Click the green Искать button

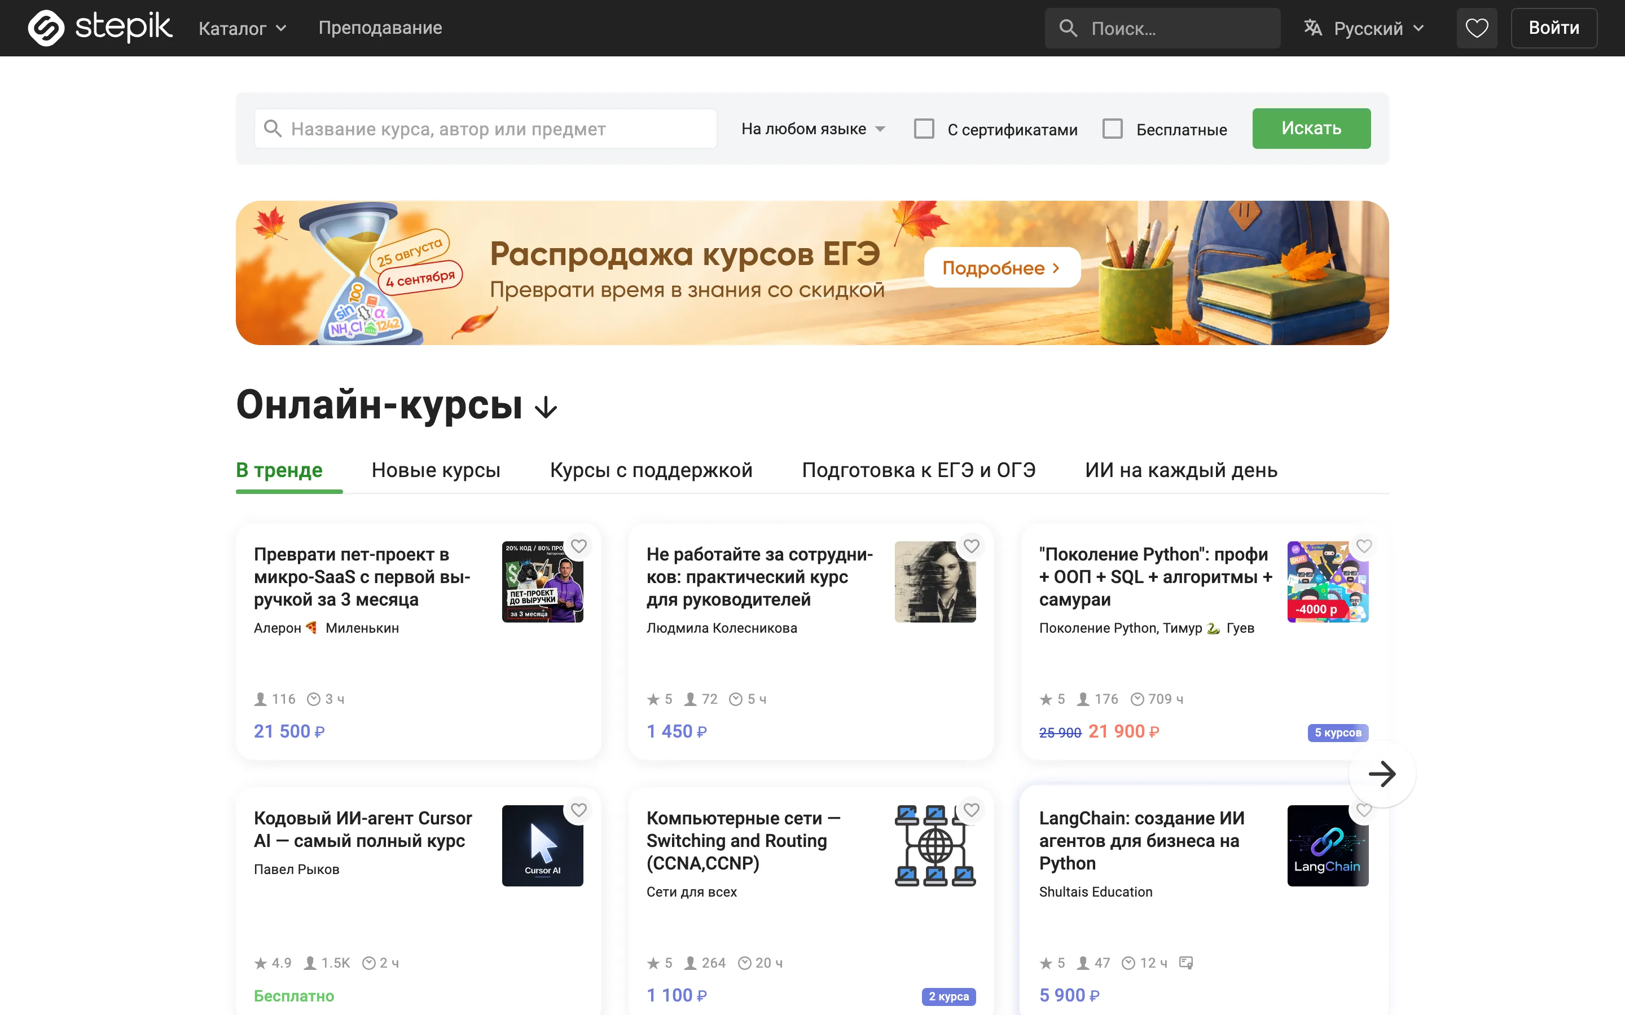point(1311,128)
